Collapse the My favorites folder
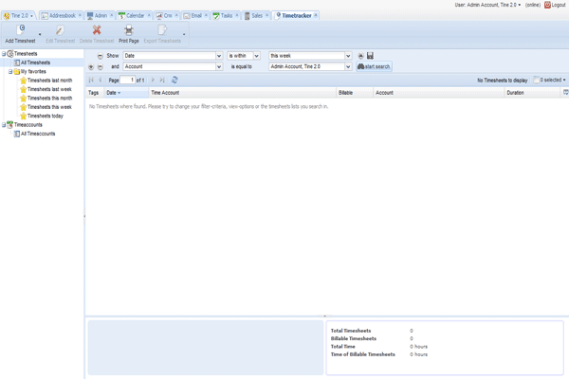Image resolution: width=569 pixels, height=379 pixels. [10, 72]
